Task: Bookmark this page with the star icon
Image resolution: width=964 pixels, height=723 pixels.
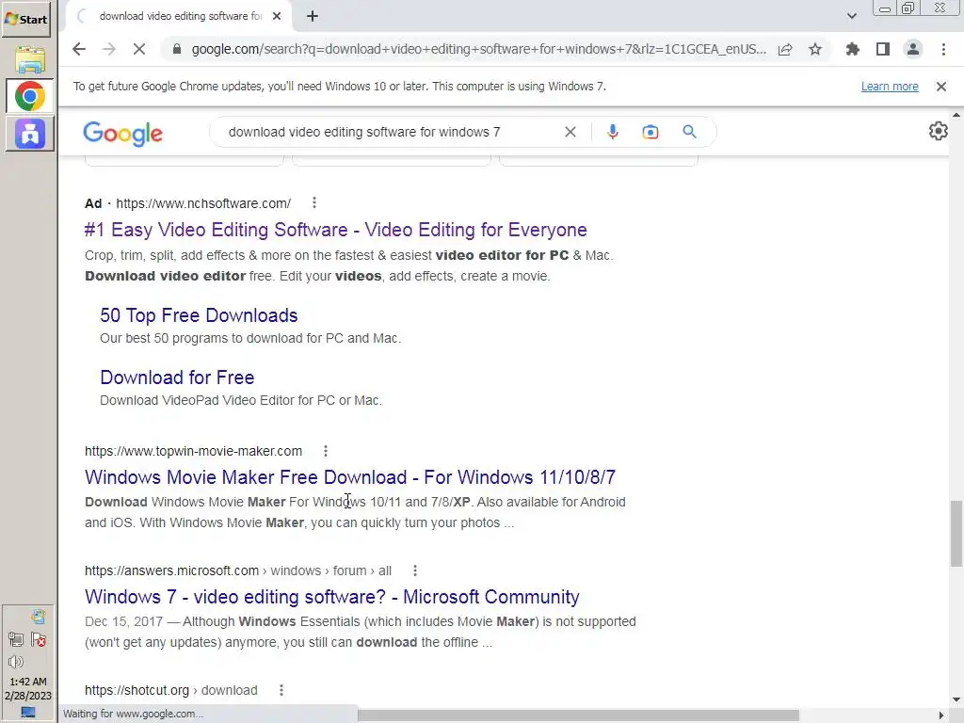Action: click(815, 49)
